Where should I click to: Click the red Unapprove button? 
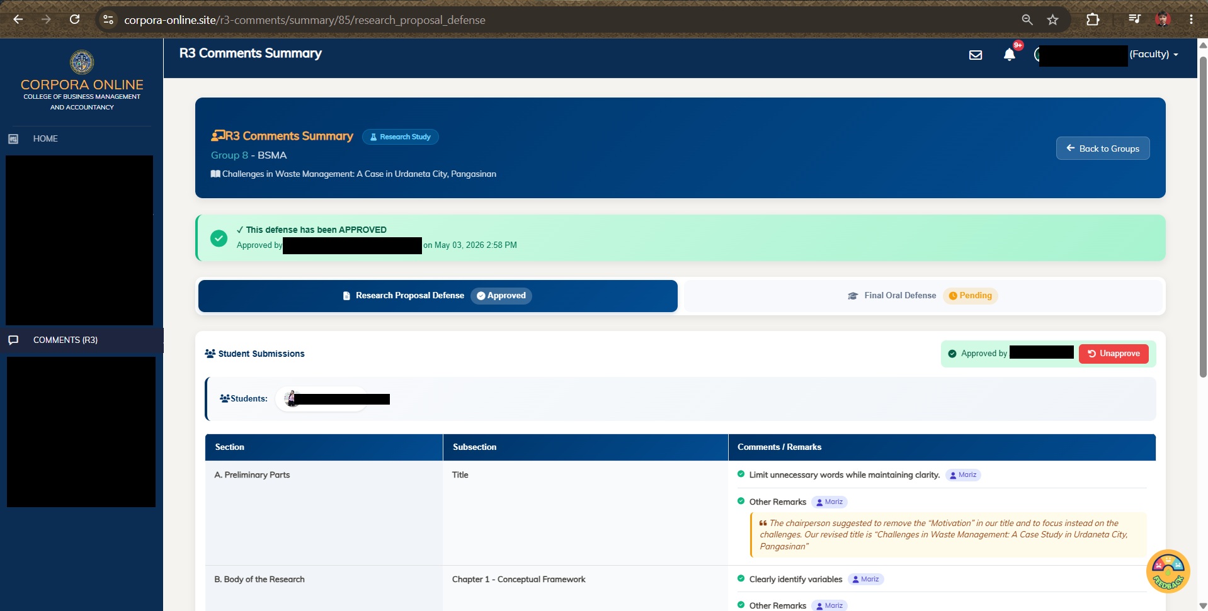click(1114, 354)
